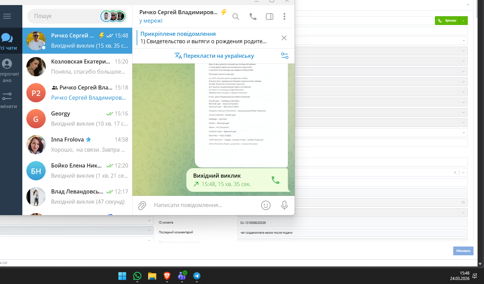Expand the Kyivstar button dropdown arrow
The height and width of the screenshot is (284, 484).
(464, 21)
